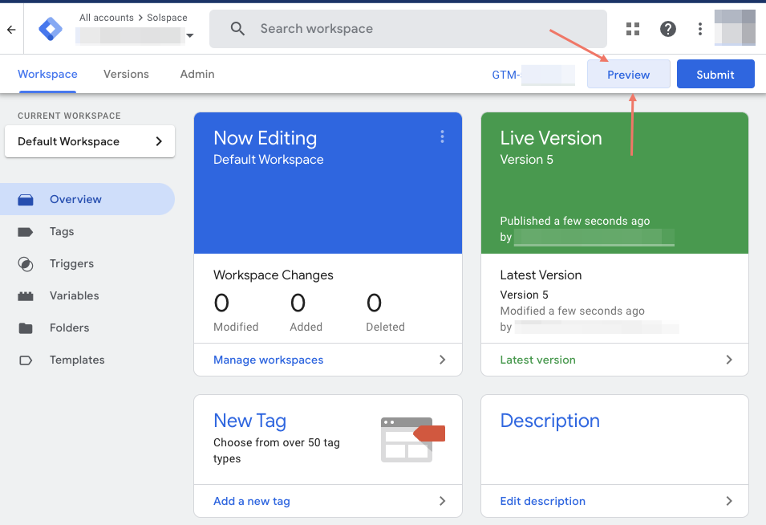Image resolution: width=766 pixels, height=525 pixels.
Task: Click the Google Tag Manager logo
Action: (51, 29)
